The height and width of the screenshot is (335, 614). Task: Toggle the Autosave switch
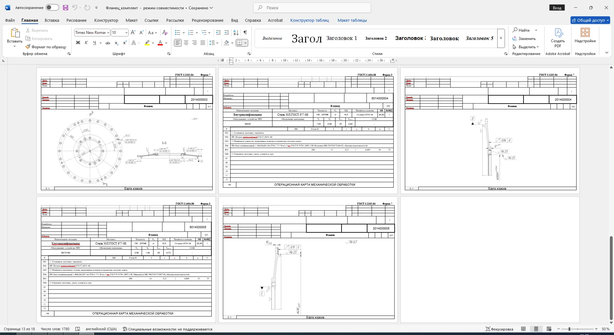[52, 7]
